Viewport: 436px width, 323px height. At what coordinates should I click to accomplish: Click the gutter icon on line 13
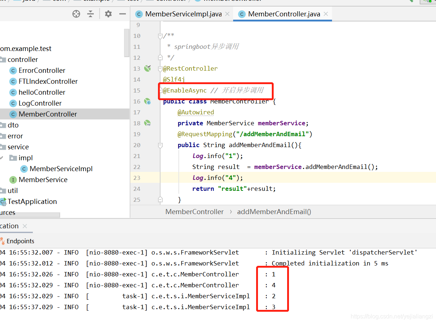point(147,68)
